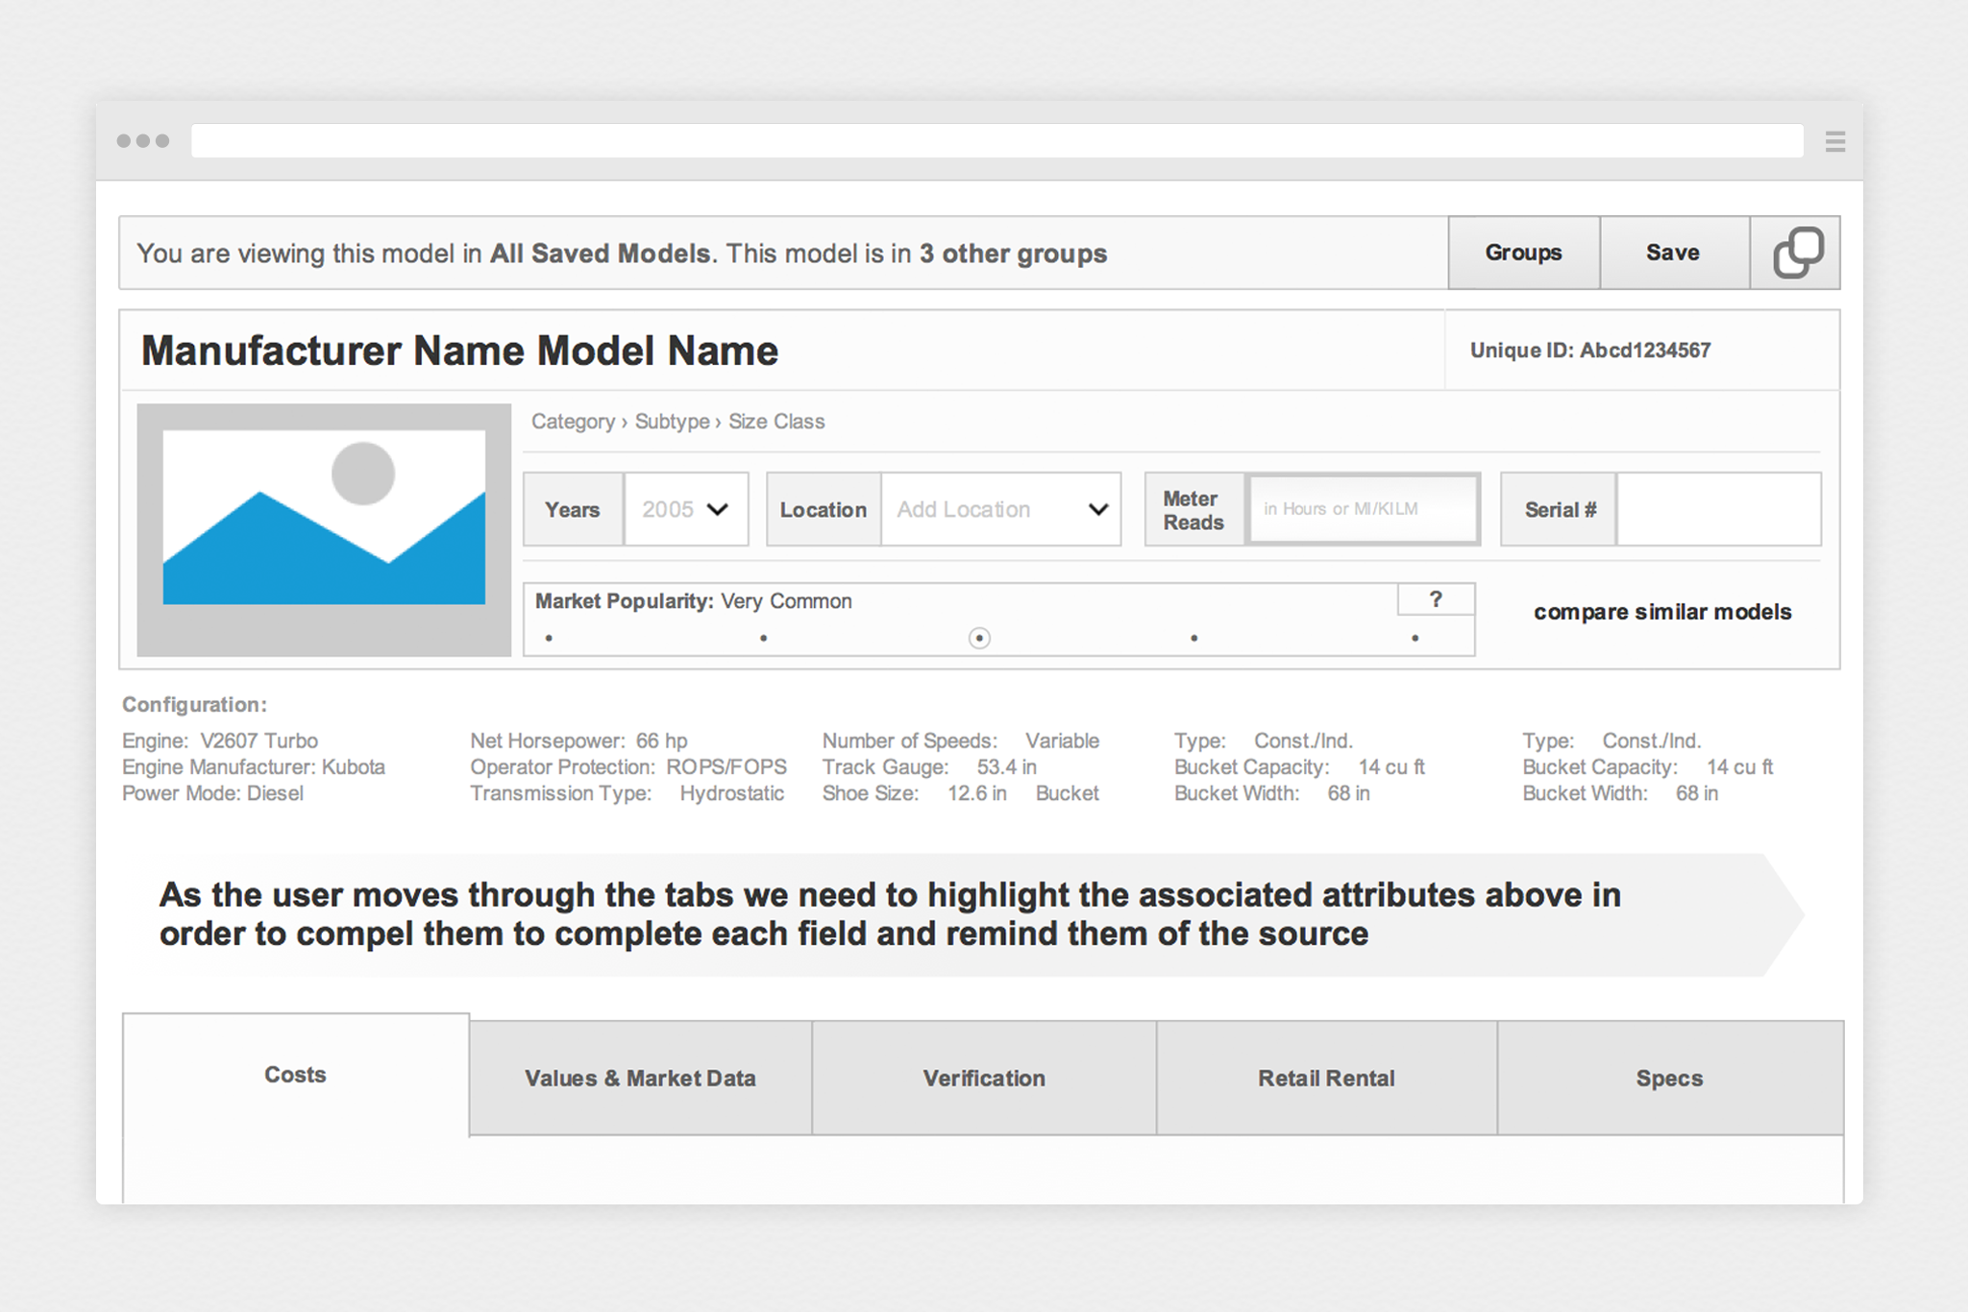
Task: Click the Save button
Action: (x=1673, y=253)
